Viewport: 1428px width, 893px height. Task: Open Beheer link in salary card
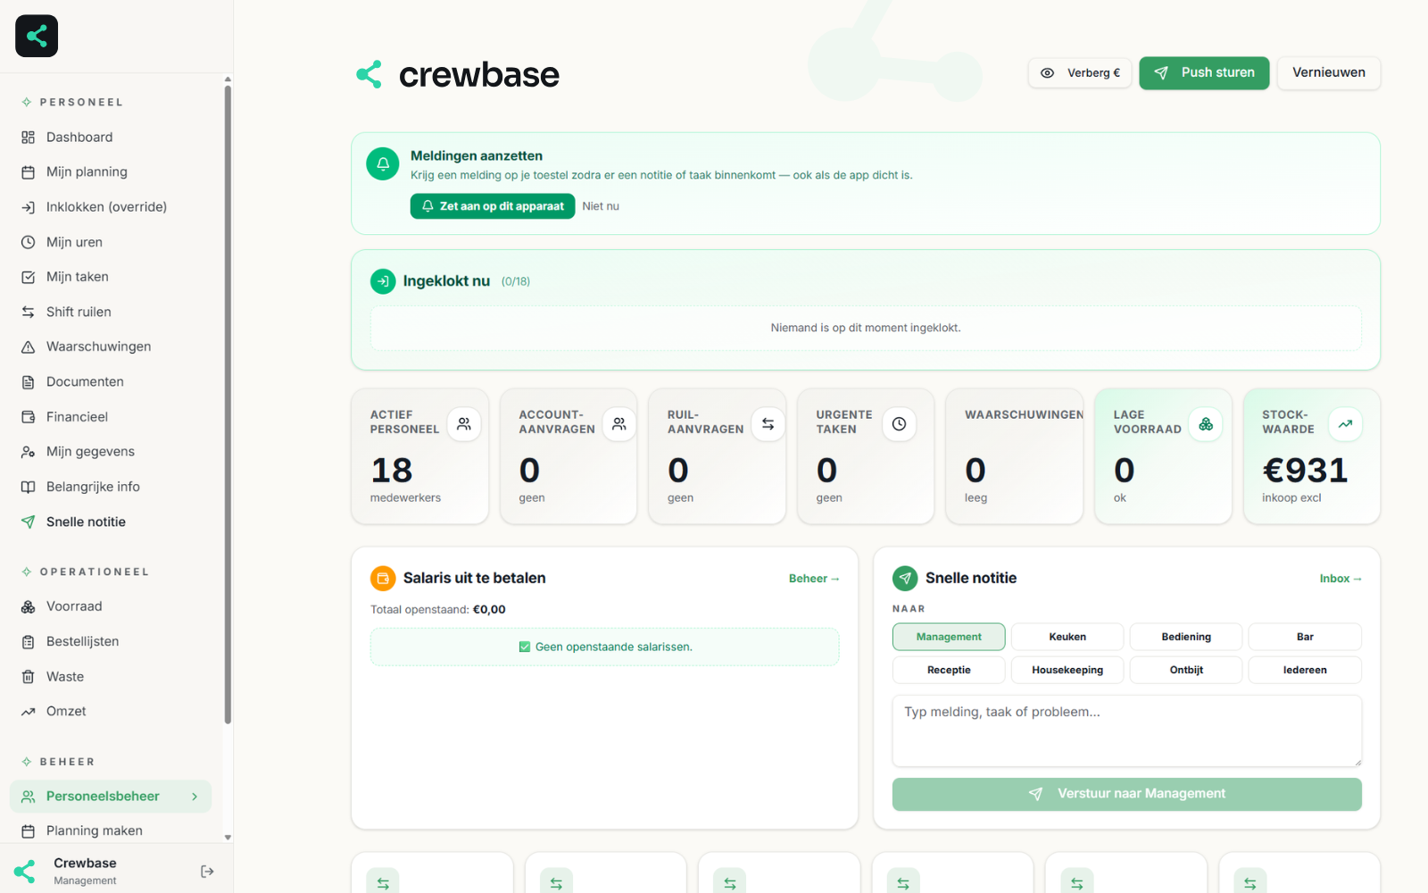pyautogui.click(x=814, y=579)
